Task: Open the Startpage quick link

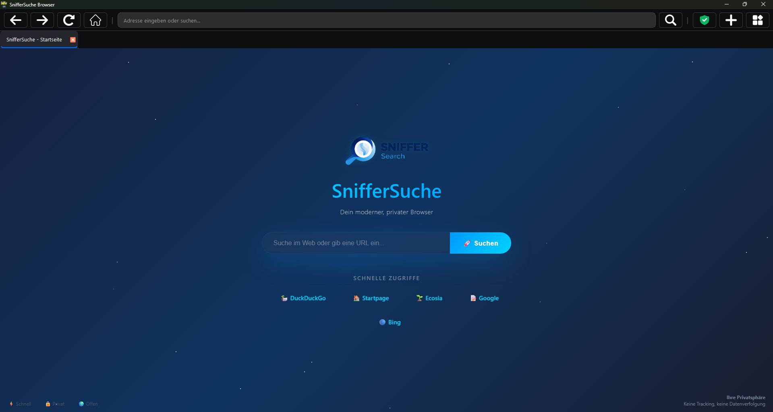Action: pyautogui.click(x=371, y=298)
